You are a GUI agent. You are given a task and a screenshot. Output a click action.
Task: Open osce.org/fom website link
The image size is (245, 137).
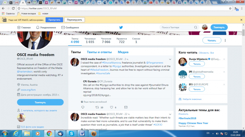coord(28,90)
